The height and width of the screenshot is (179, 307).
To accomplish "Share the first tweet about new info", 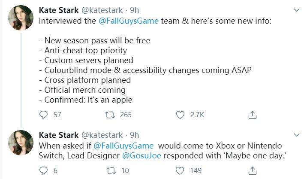I will click(253, 115).
